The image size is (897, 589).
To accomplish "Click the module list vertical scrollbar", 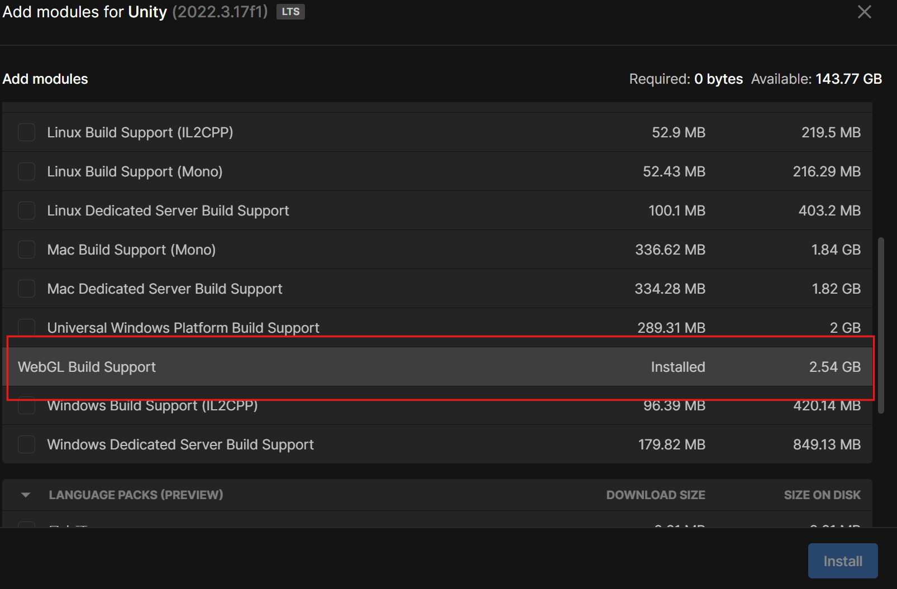I will click(881, 325).
